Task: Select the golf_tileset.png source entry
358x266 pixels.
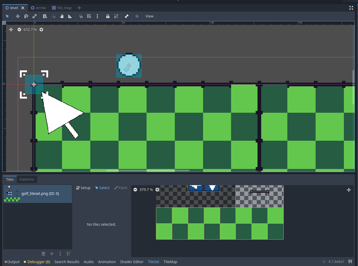Action: [38, 194]
